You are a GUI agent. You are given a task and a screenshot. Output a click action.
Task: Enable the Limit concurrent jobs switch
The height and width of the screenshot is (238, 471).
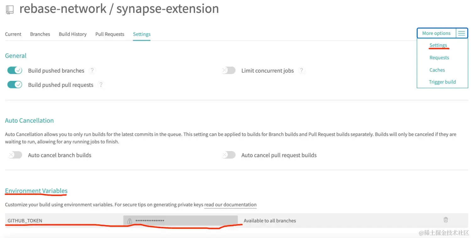229,71
